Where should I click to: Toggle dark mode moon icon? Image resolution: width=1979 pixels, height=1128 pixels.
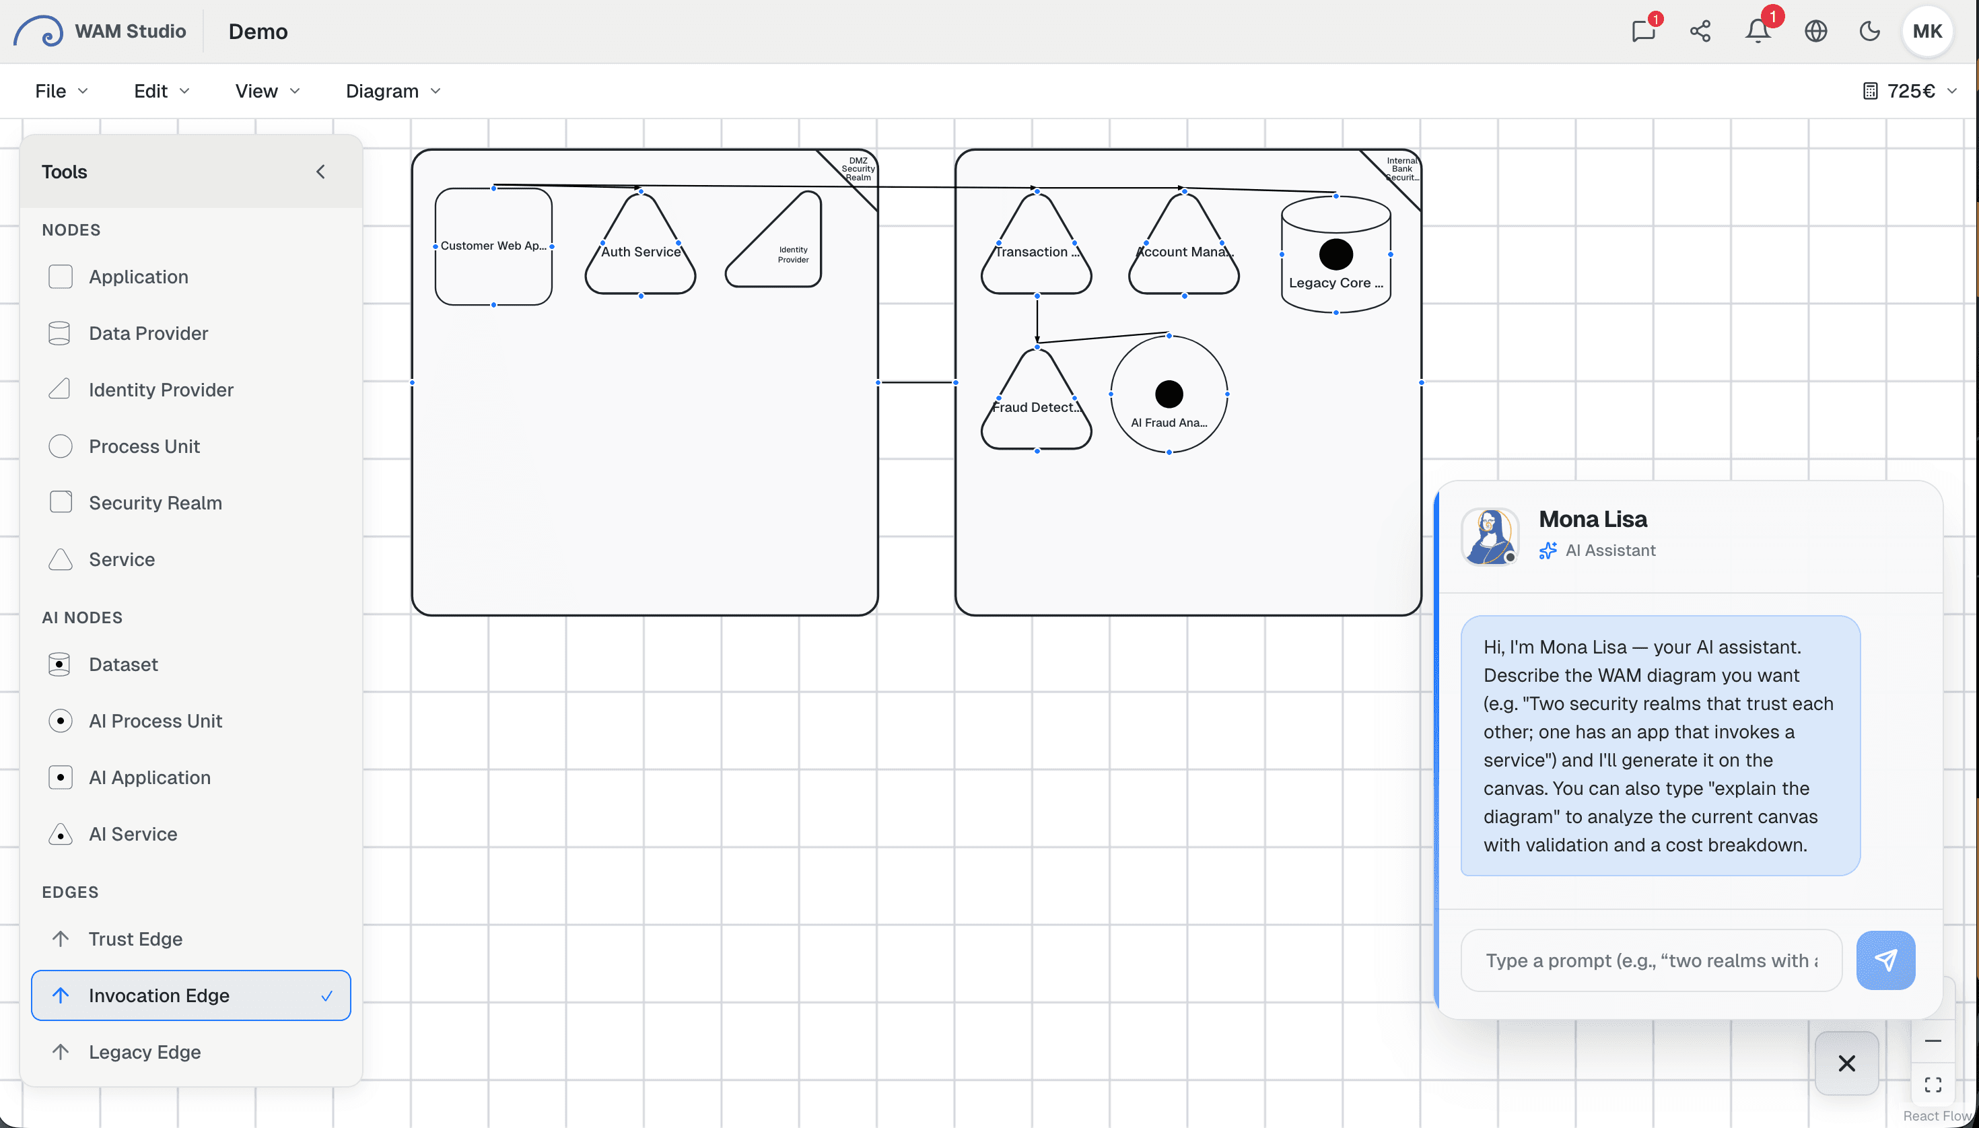(1870, 31)
